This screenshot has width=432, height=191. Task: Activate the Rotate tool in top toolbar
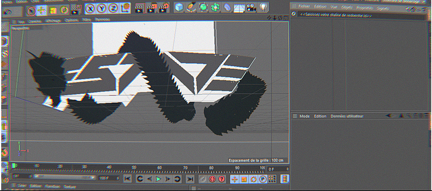tap(64, 11)
